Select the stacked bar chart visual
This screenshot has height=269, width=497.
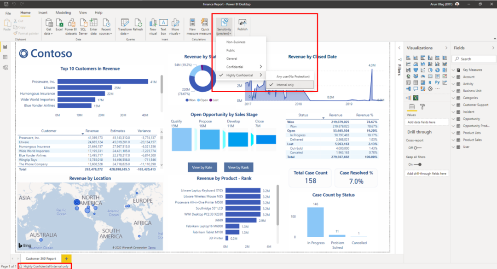tap(408, 58)
